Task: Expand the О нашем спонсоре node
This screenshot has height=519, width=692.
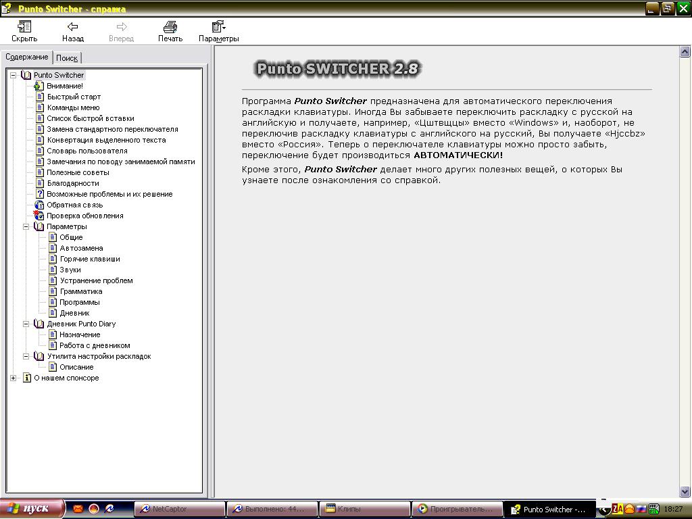Action: pos(13,378)
